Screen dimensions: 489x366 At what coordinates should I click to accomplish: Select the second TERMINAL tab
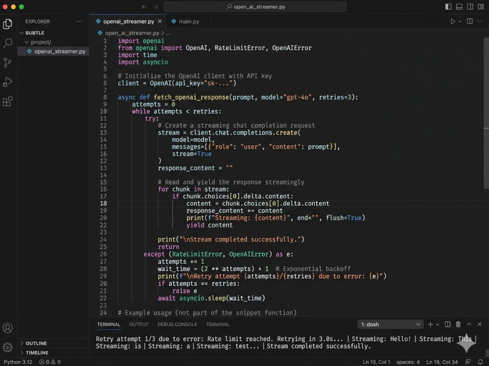click(x=218, y=325)
